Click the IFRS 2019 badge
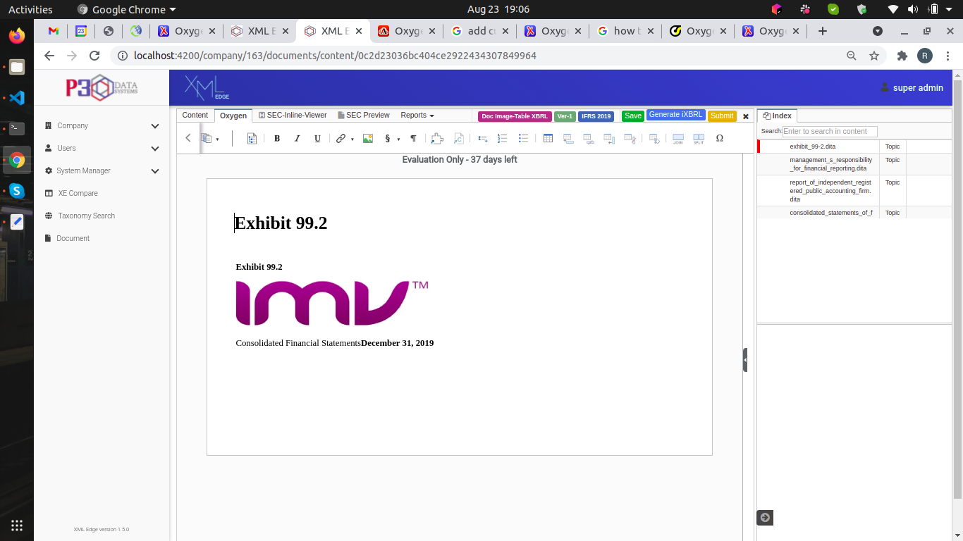The height and width of the screenshot is (541, 963). 596,116
